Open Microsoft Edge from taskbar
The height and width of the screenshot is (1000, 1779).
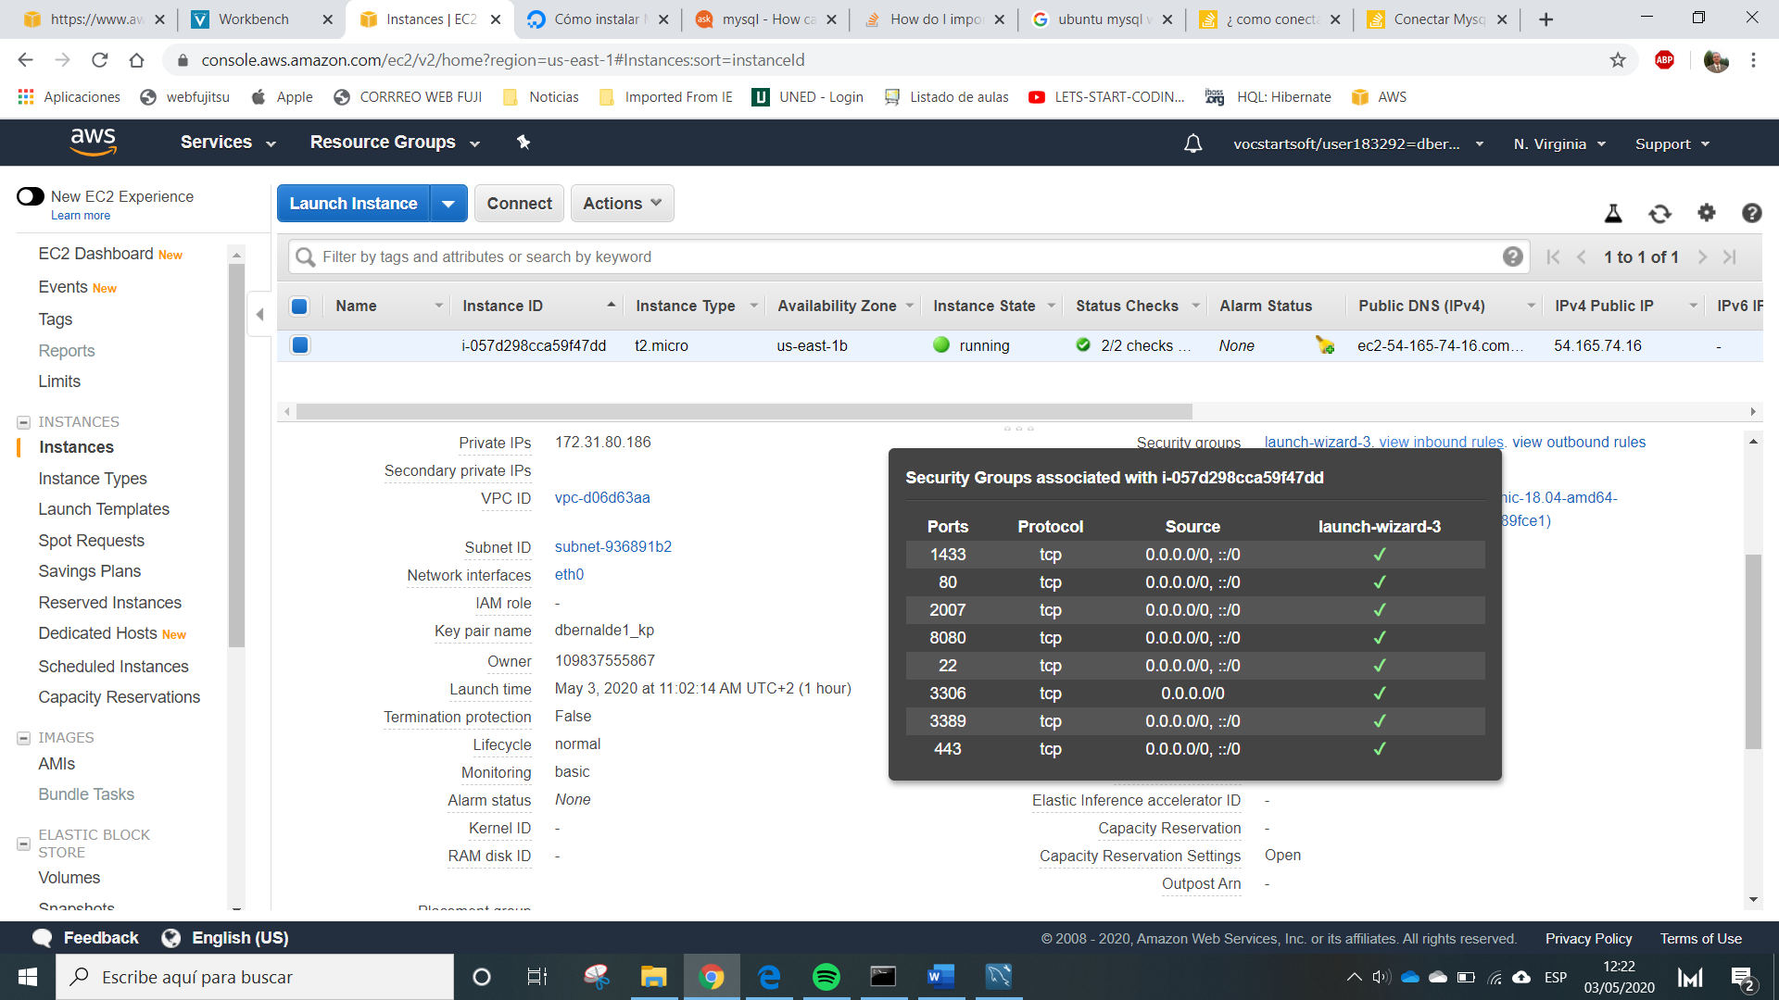769,977
